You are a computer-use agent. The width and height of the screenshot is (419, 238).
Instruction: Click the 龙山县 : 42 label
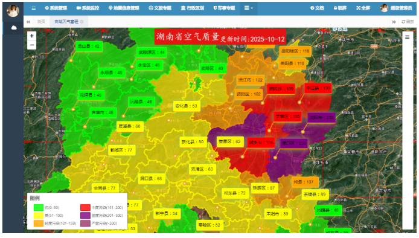(x=89, y=47)
